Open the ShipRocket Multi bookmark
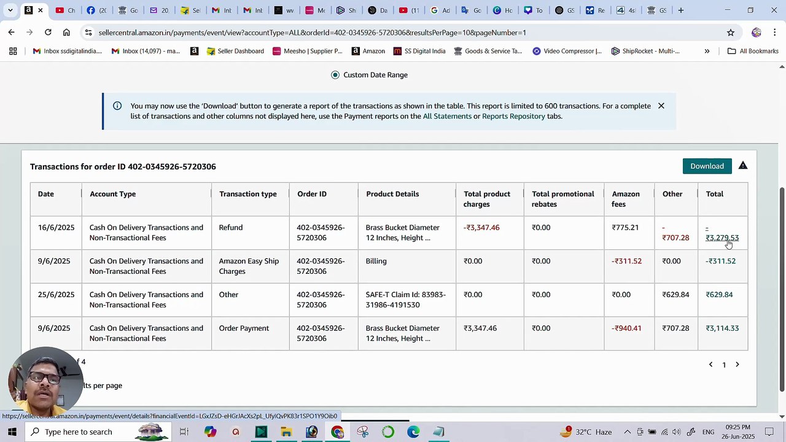786x442 pixels. (645, 51)
